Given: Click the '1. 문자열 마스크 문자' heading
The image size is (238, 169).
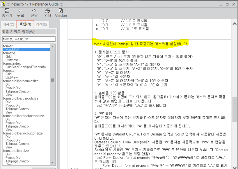Looking at the screenshot, I should tap(111, 52).
